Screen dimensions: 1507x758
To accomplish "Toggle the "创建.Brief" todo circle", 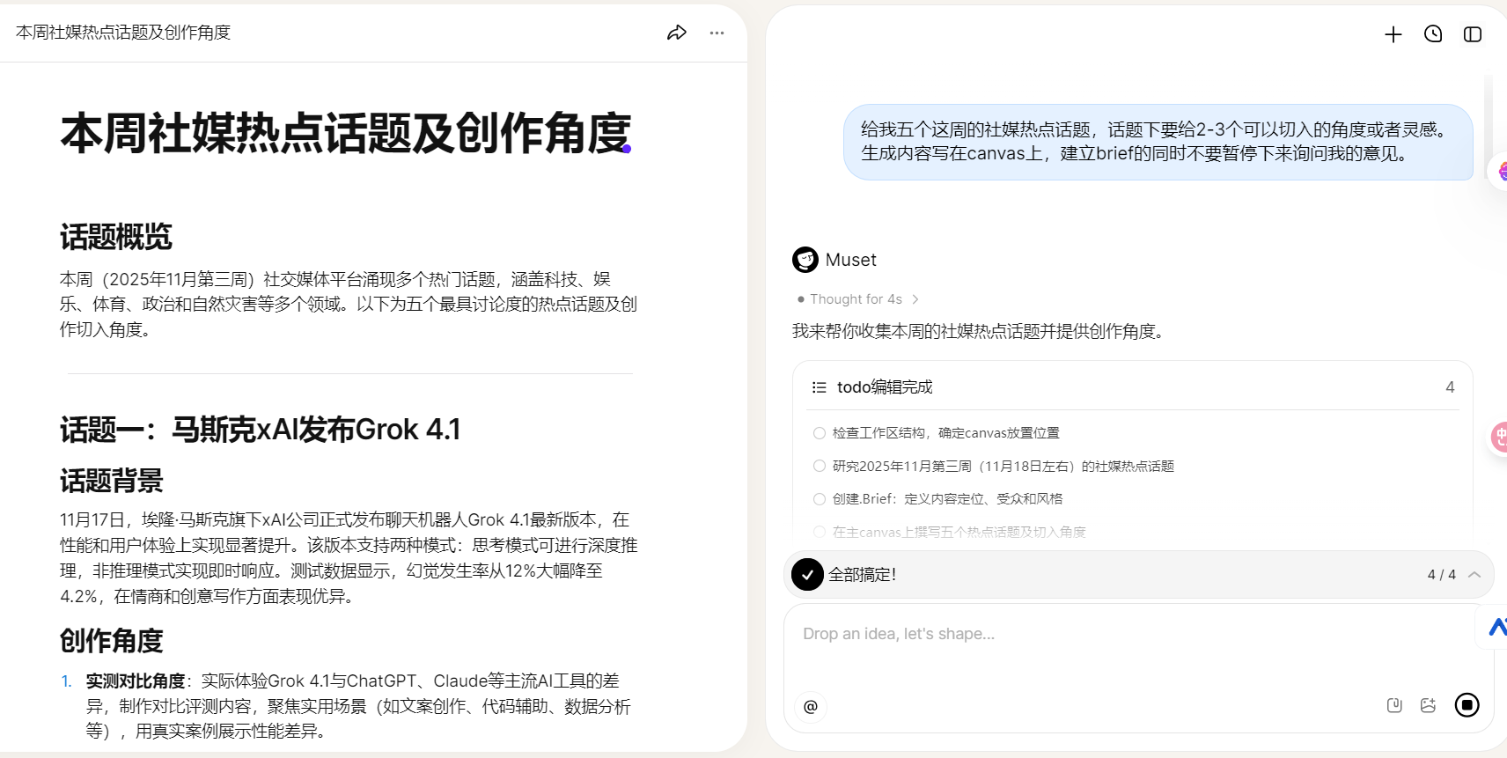I will tap(820, 499).
